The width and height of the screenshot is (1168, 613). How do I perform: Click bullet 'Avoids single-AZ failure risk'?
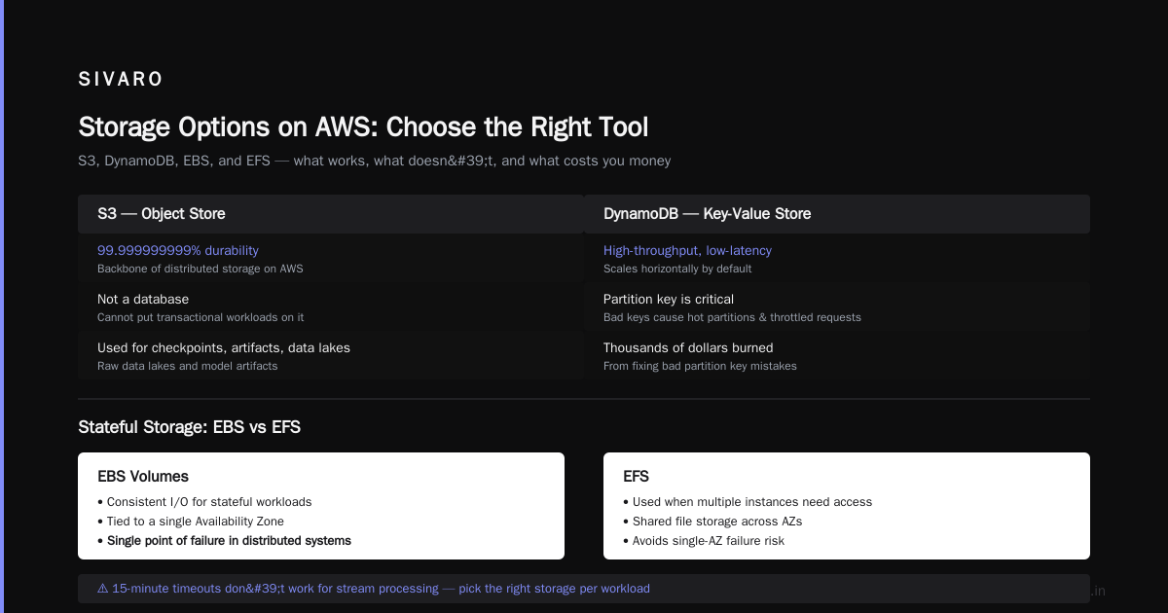pos(704,540)
